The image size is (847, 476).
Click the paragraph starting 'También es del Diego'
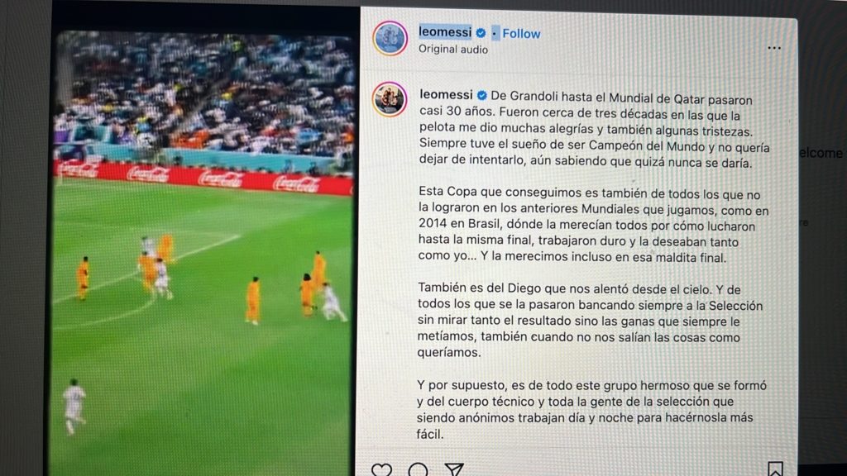pos(590,321)
